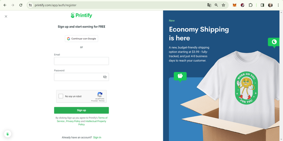Viewport: 283px width, 141px height.
Task: Open the MetaMask fox extension icon
Action: (234, 5)
